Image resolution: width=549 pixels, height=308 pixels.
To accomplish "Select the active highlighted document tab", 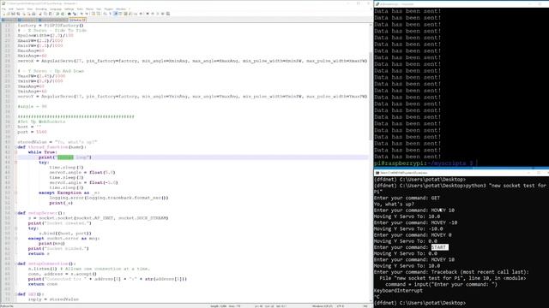I will pos(77,21).
